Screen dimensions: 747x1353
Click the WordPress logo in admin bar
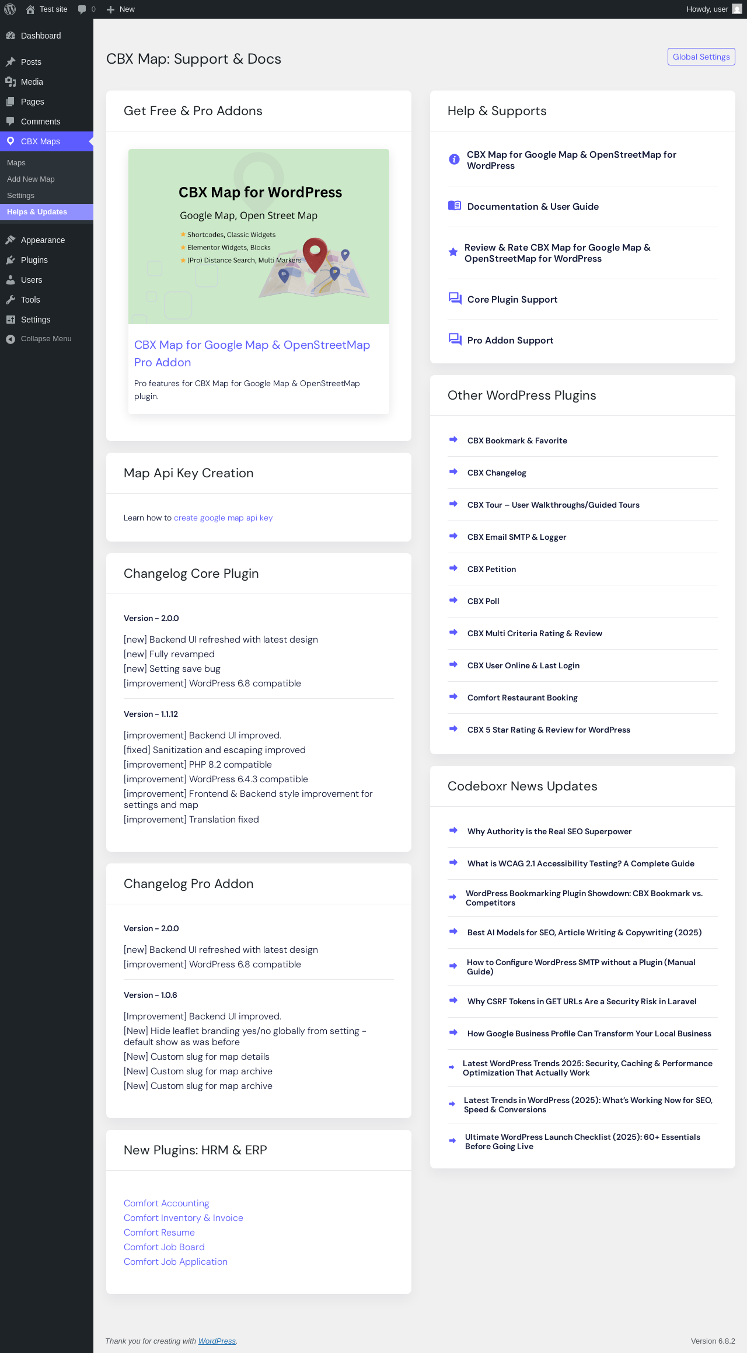(10, 9)
